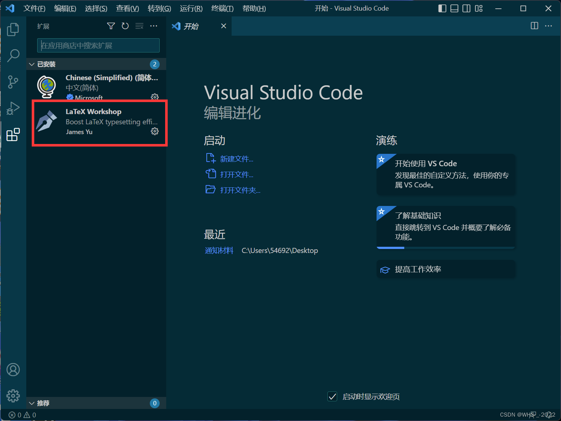Toggle the primary sidebar layout button

pos(442,8)
